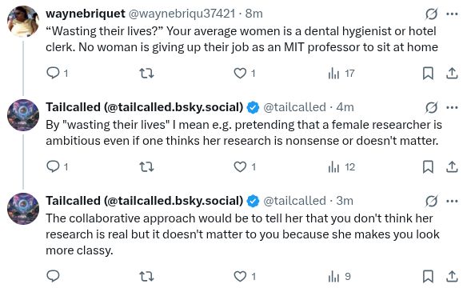This screenshot has width=471, height=292.
Task: Share waynebriquet's tweet
Action: (x=452, y=73)
